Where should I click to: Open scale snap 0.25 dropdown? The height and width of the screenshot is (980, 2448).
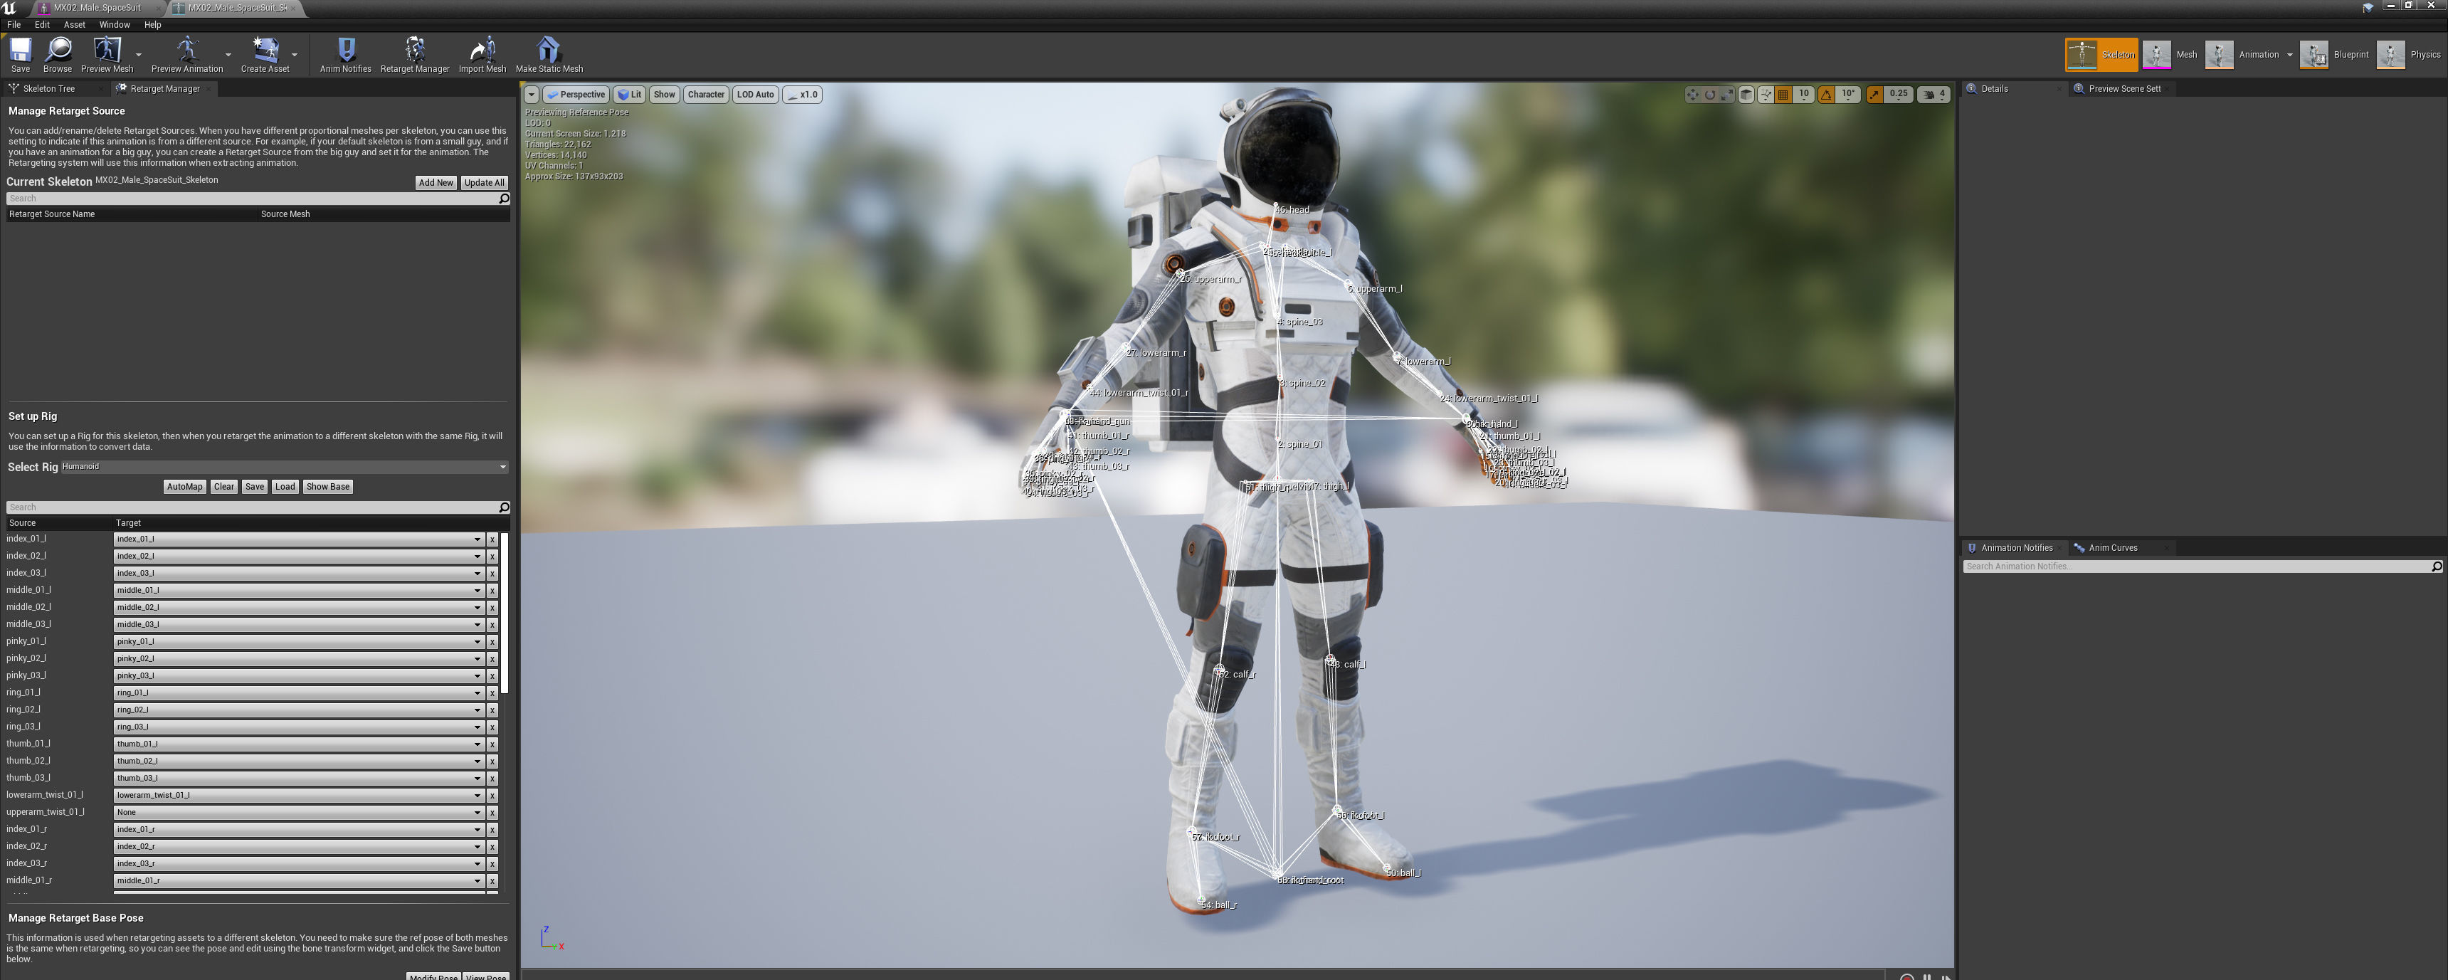[x=1899, y=94]
